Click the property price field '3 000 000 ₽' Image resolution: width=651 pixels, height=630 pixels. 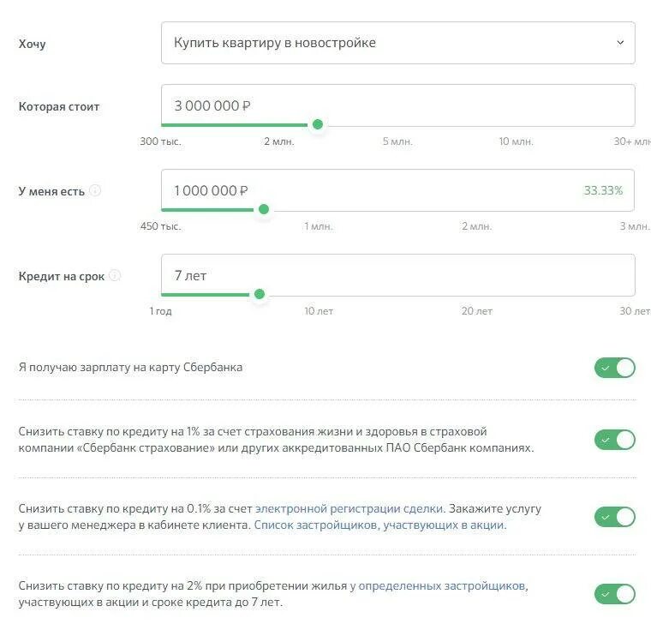[x=397, y=106]
